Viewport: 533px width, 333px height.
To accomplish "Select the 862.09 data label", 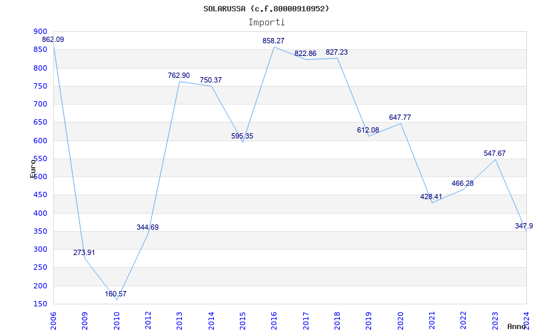I will [53, 39].
